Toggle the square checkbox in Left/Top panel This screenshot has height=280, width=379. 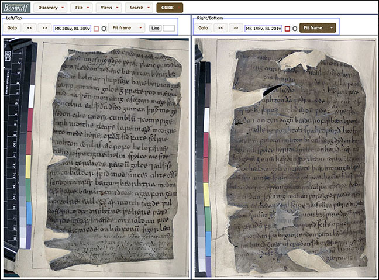(96, 29)
